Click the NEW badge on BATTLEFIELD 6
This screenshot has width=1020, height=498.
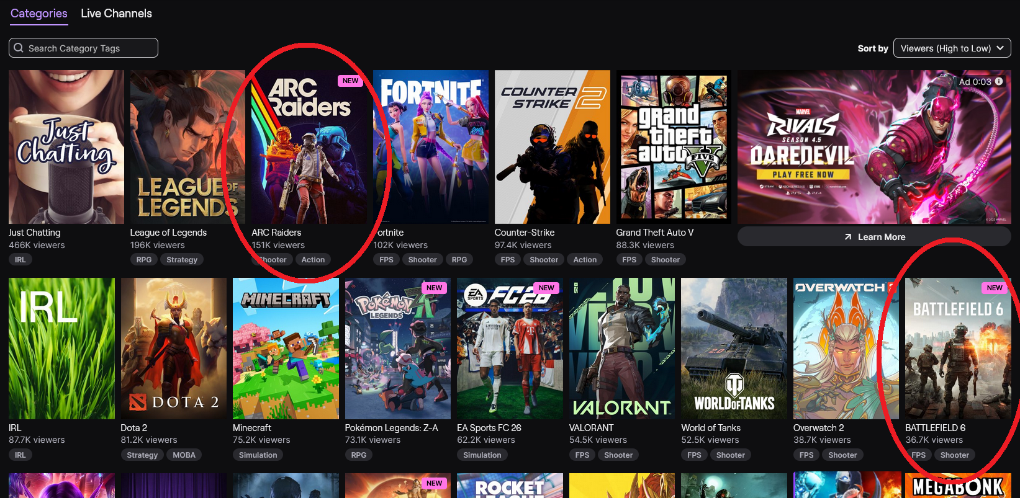pyautogui.click(x=995, y=288)
